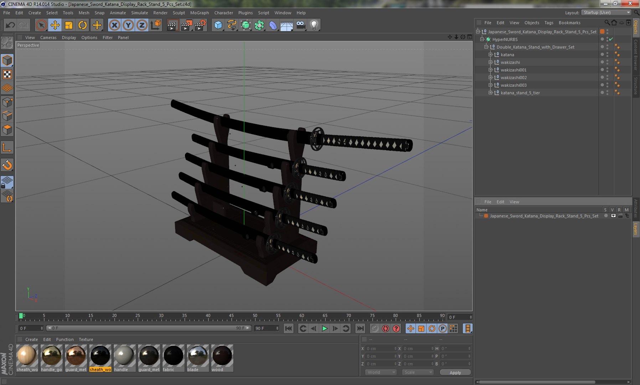Expand the katana object node
Screen dimensions: 640x385
(490, 55)
